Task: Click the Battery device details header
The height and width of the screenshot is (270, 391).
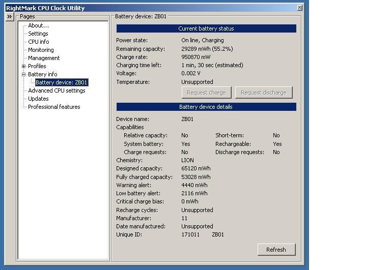Action: pos(206,107)
